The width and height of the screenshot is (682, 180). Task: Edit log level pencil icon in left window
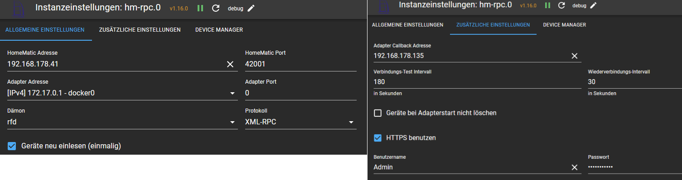coord(251,8)
